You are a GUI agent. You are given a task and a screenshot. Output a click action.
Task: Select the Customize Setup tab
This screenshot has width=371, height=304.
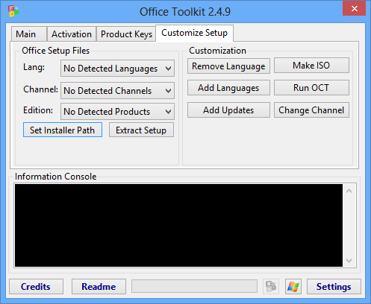[x=194, y=33]
